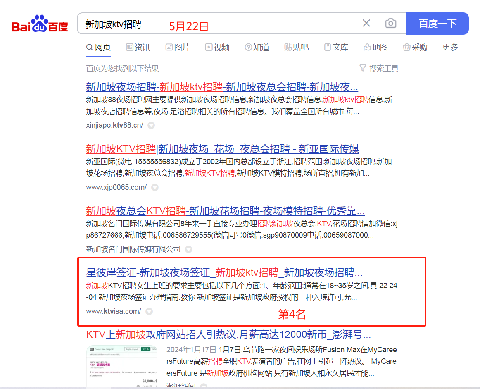The image size is (480, 389).
Task: Open the 更多 menu
Action: click(x=450, y=47)
